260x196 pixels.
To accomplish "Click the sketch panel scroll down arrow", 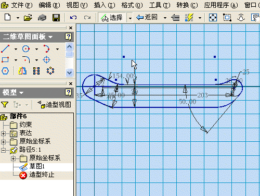I will pos(70,72).
